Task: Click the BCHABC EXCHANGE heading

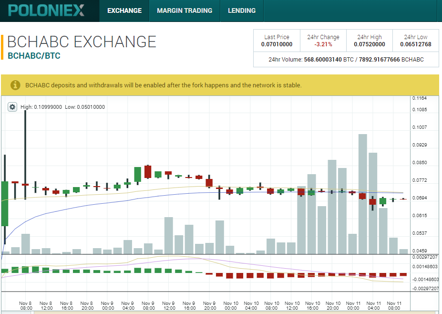Action: (x=82, y=42)
